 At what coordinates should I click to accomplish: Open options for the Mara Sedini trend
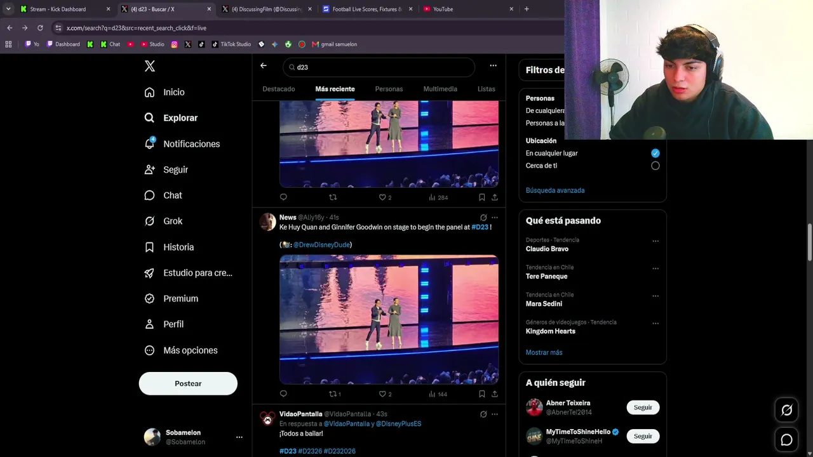pos(655,296)
